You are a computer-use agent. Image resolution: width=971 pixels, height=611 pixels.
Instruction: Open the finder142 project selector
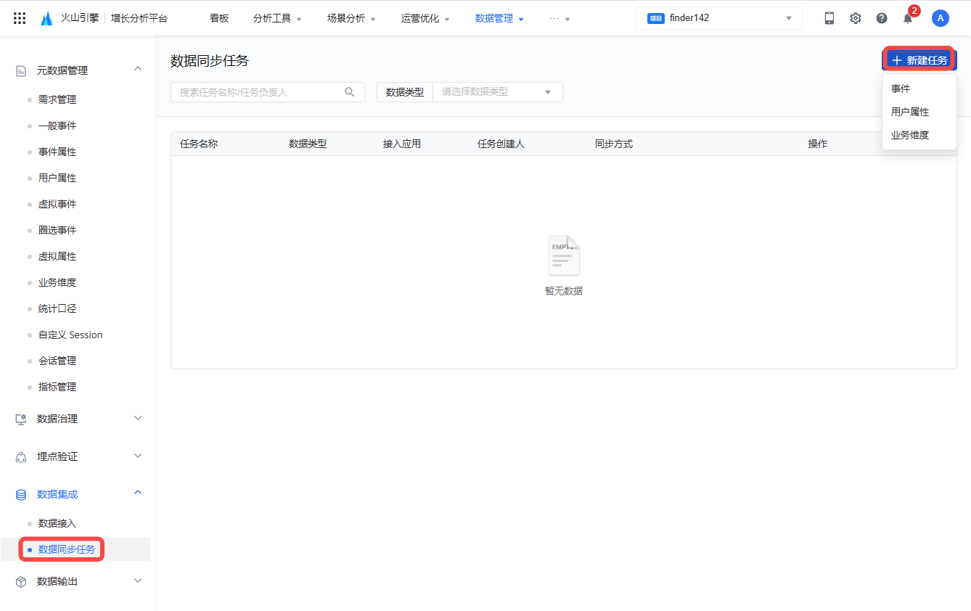(x=718, y=18)
